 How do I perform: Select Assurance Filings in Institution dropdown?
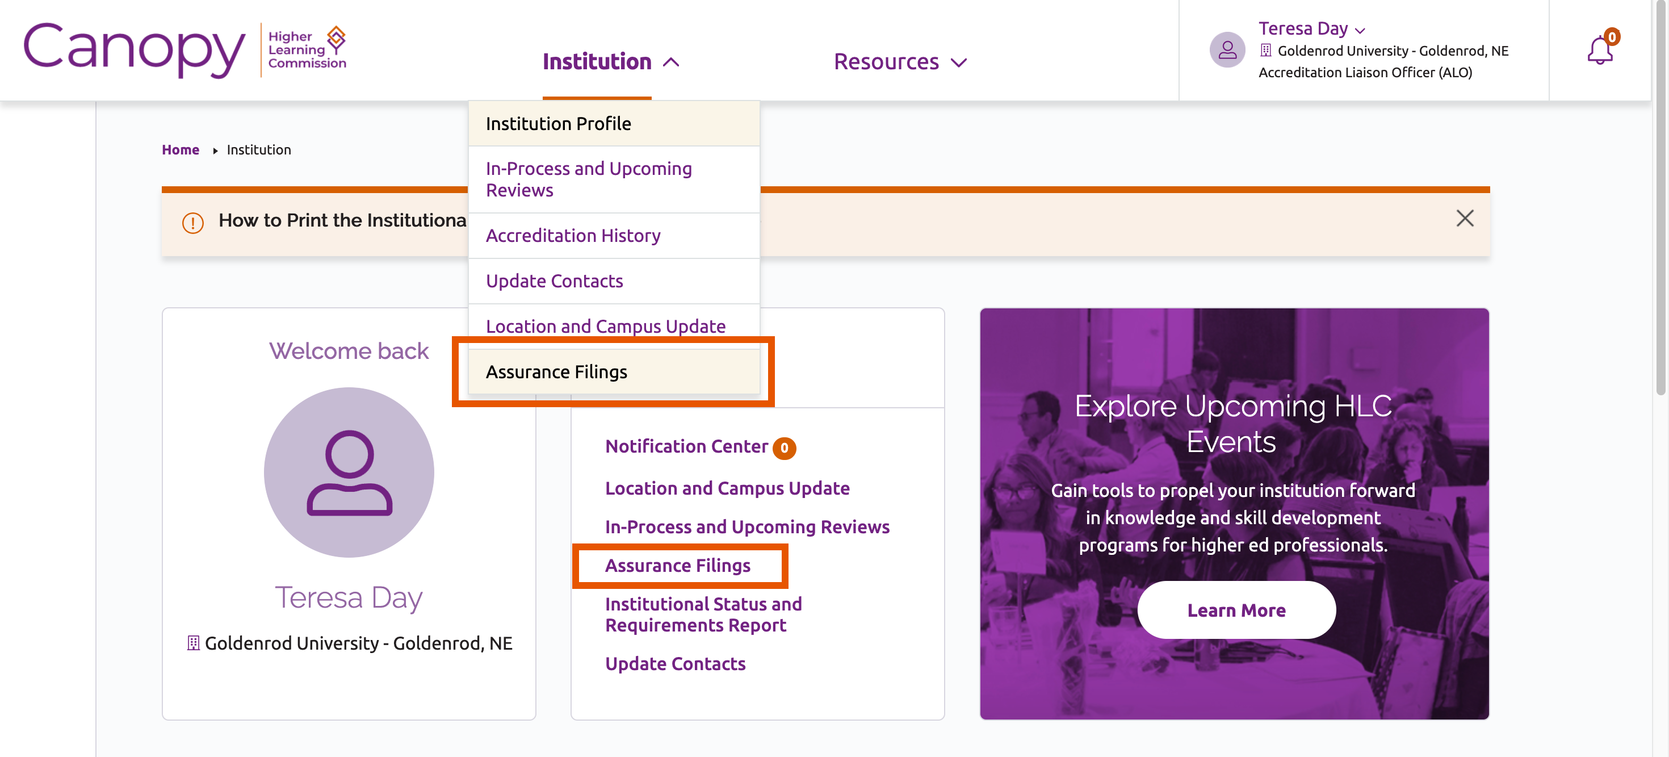point(614,372)
